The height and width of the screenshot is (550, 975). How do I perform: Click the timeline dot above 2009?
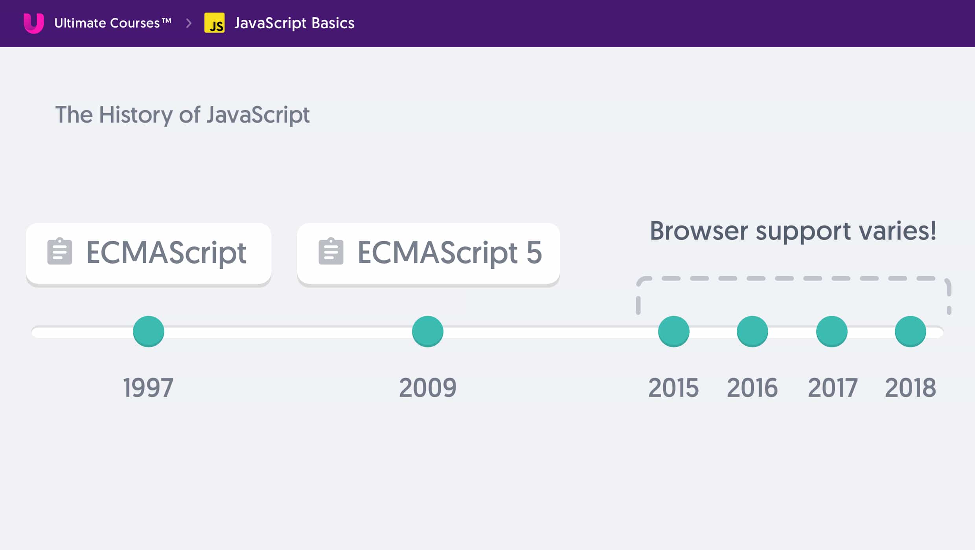428,331
